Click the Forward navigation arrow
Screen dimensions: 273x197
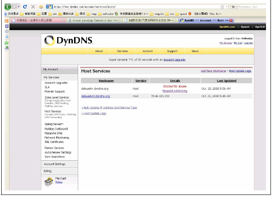[14, 7]
